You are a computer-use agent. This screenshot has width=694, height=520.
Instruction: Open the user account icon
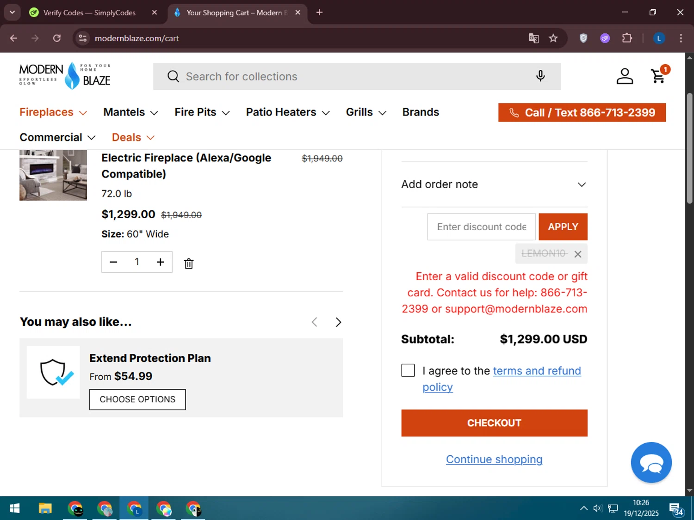625,76
